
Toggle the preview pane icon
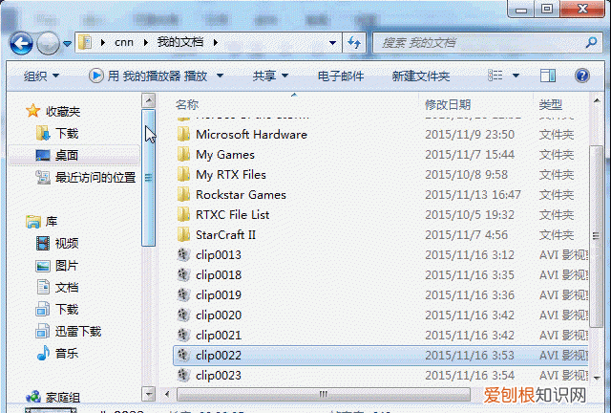pos(548,76)
